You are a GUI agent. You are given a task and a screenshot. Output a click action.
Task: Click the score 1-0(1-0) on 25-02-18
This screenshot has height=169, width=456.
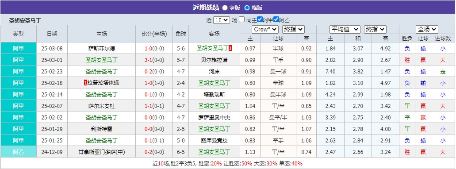154,83
